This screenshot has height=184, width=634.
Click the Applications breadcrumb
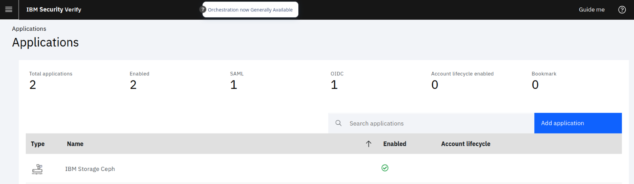coord(29,29)
